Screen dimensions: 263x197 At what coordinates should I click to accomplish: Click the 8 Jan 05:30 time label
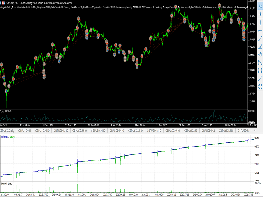pos(25,125)
